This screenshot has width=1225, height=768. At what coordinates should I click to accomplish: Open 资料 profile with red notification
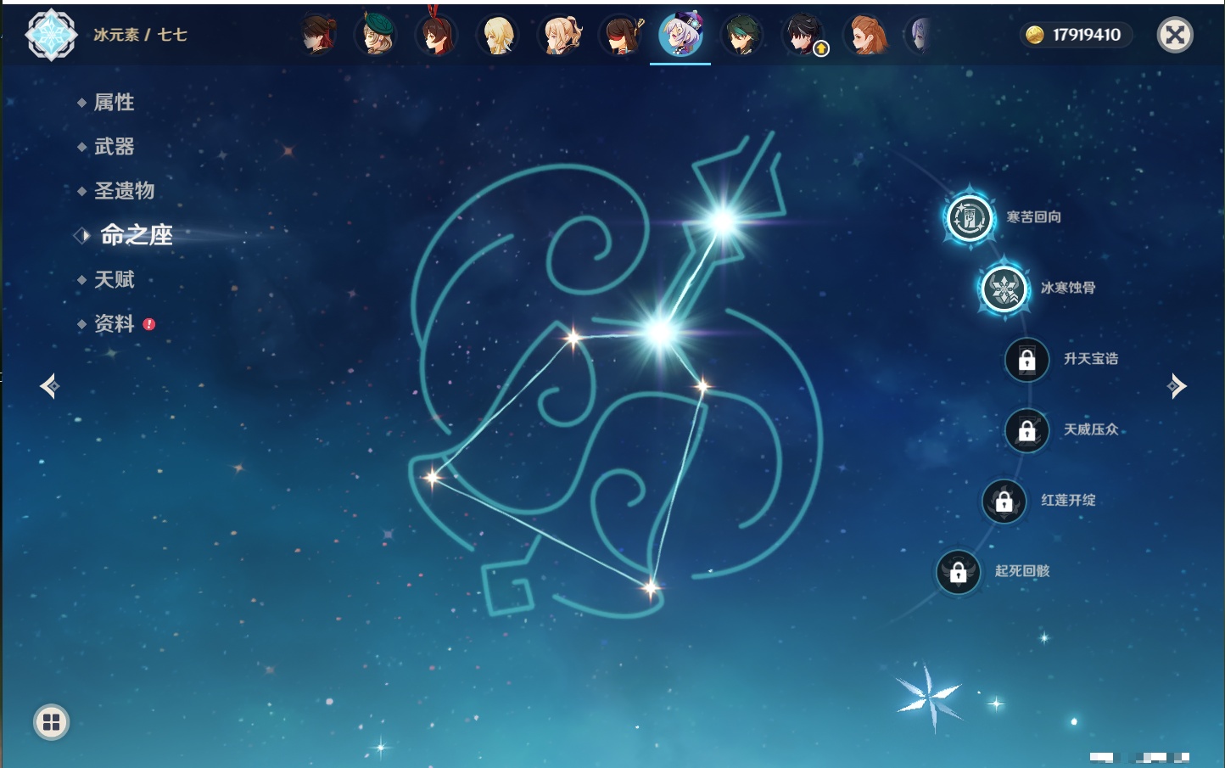[114, 324]
